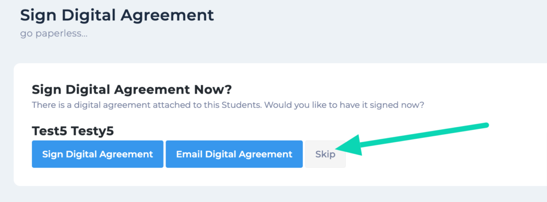Screen dimensions: 547x202
Task: Click the 'go paperless...' subtitle text
Action: (x=54, y=35)
